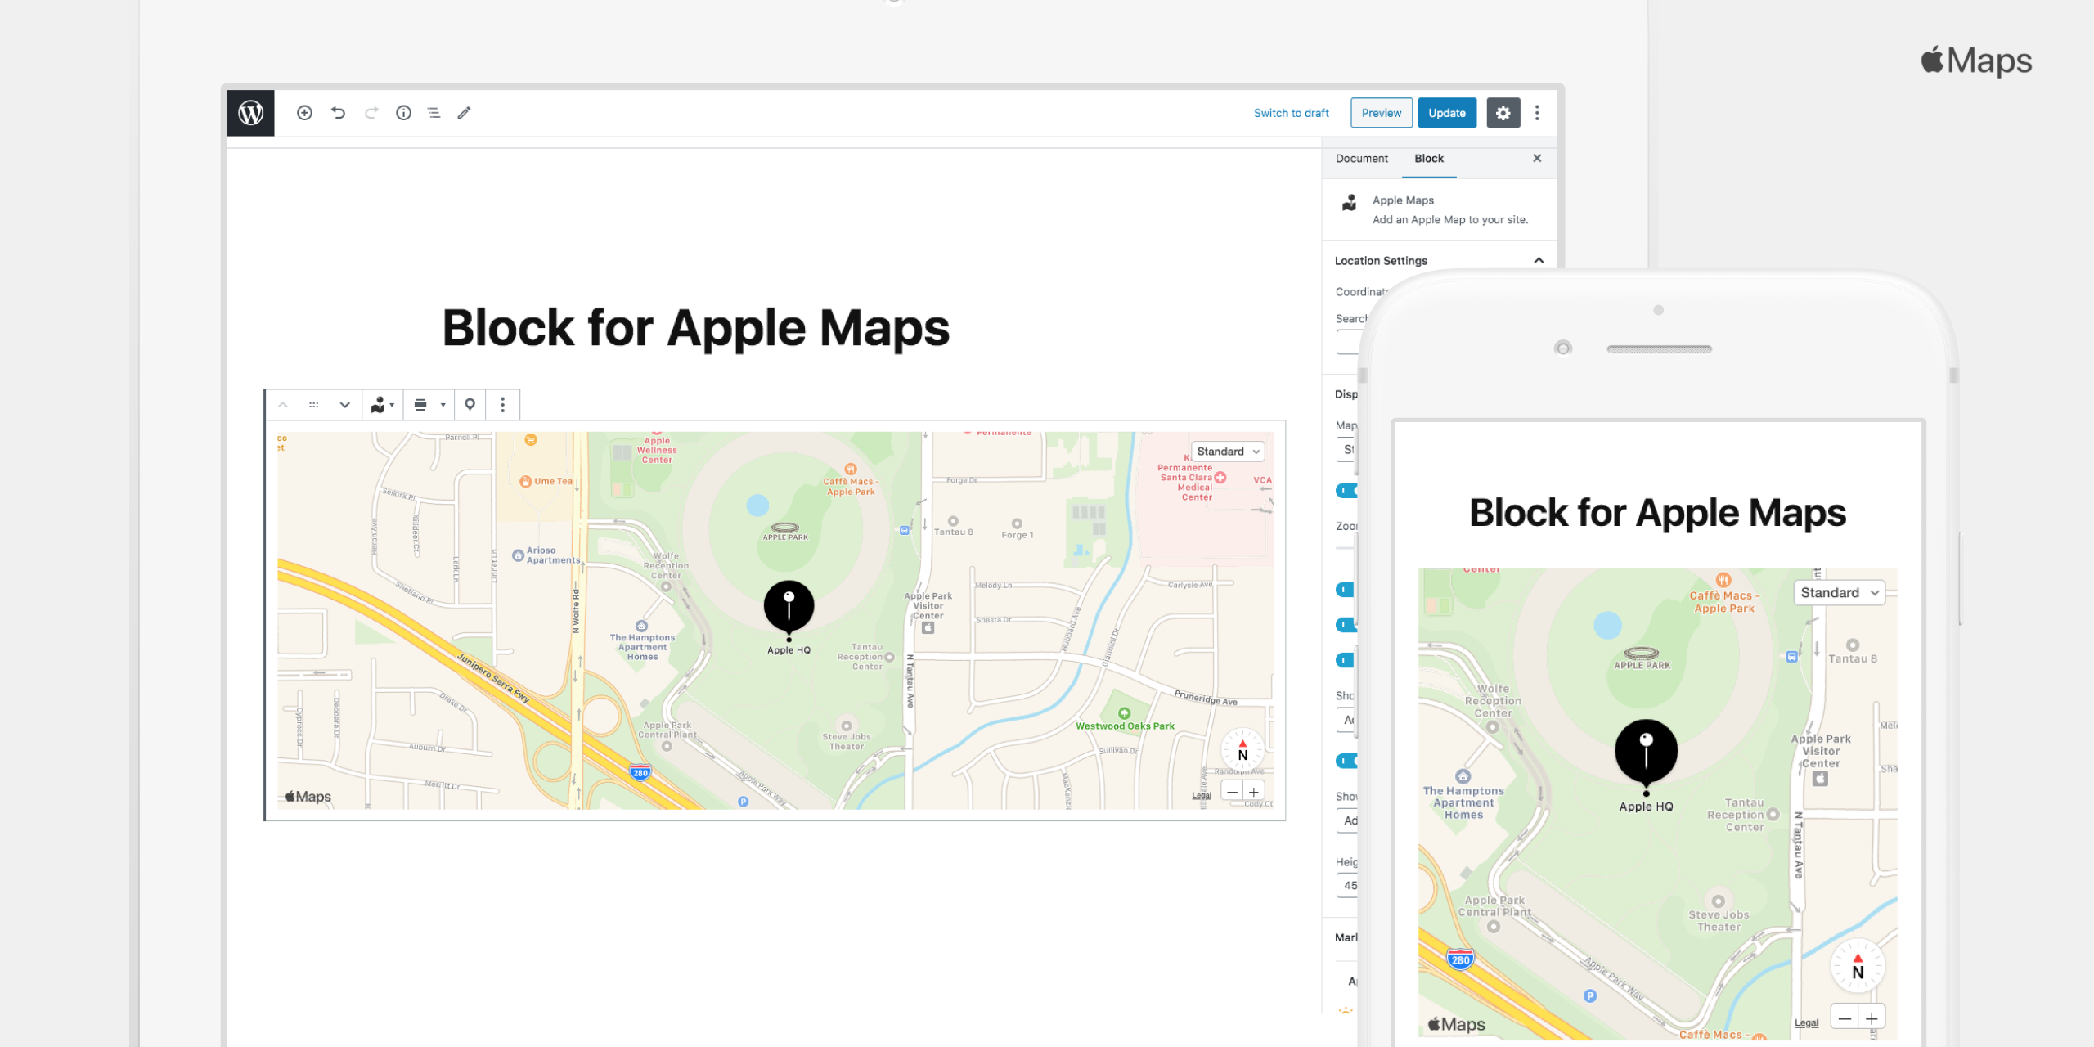Image resolution: width=2094 pixels, height=1047 pixels.
Task: Move the map block down
Action: click(344, 405)
